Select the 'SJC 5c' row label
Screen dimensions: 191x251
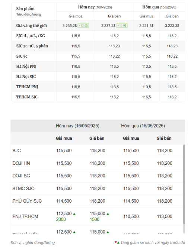(x=22, y=56)
